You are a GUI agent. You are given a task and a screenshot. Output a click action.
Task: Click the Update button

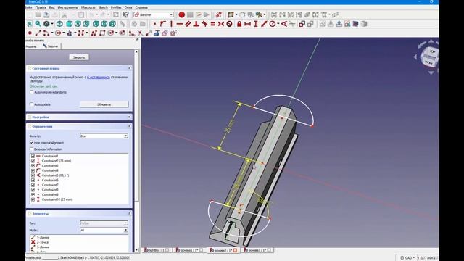[104, 104]
